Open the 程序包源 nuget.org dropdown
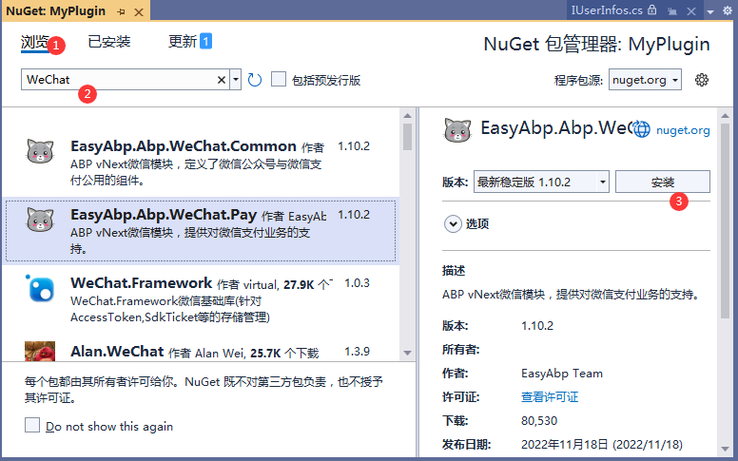The width and height of the screenshot is (738, 461). 645,80
